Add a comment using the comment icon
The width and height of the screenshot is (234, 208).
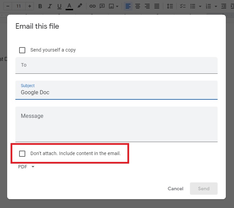tap(102, 6)
